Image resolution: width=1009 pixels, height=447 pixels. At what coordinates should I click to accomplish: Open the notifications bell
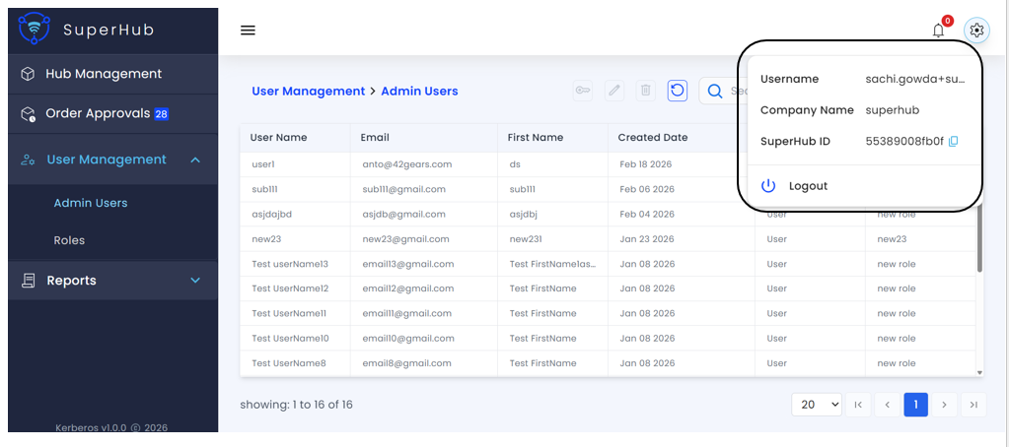coord(938,31)
